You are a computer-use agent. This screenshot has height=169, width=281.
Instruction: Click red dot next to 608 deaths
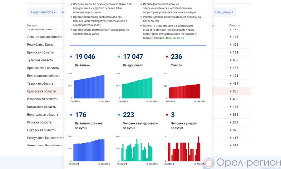coord(230,60)
